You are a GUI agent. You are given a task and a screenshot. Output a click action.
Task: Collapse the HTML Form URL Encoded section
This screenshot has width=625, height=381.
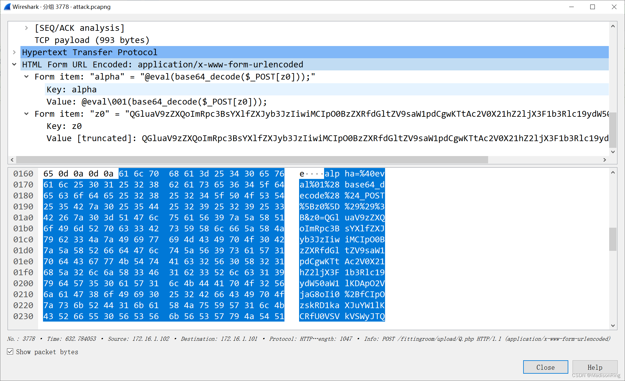click(14, 64)
